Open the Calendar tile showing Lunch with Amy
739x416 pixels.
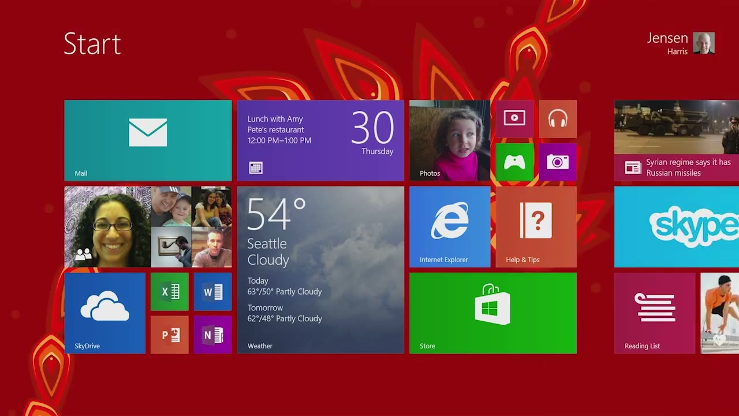point(320,140)
